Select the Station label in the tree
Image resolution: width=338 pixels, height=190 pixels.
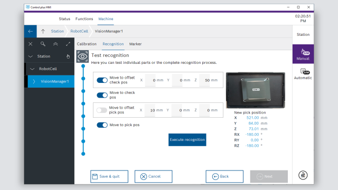point(43,56)
